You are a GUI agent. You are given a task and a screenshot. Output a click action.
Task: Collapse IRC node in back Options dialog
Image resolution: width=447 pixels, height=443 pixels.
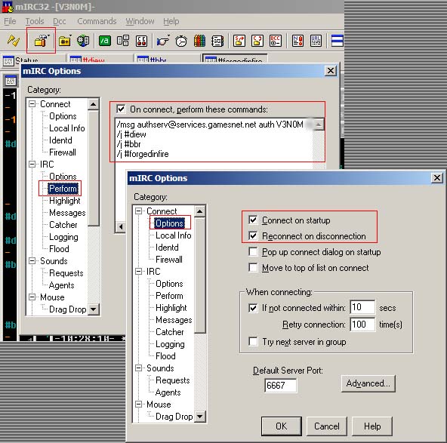pyautogui.click(x=32, y=164)
